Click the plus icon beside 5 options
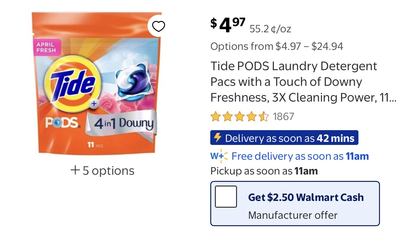This screenshot has width=403, height=236. coord(75,170)
